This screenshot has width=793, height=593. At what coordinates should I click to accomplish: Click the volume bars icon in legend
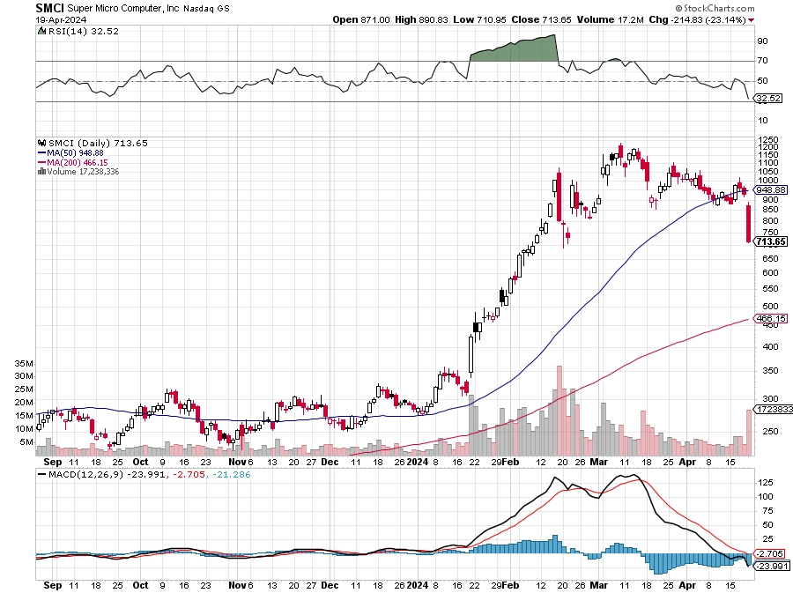pos(42,171)
